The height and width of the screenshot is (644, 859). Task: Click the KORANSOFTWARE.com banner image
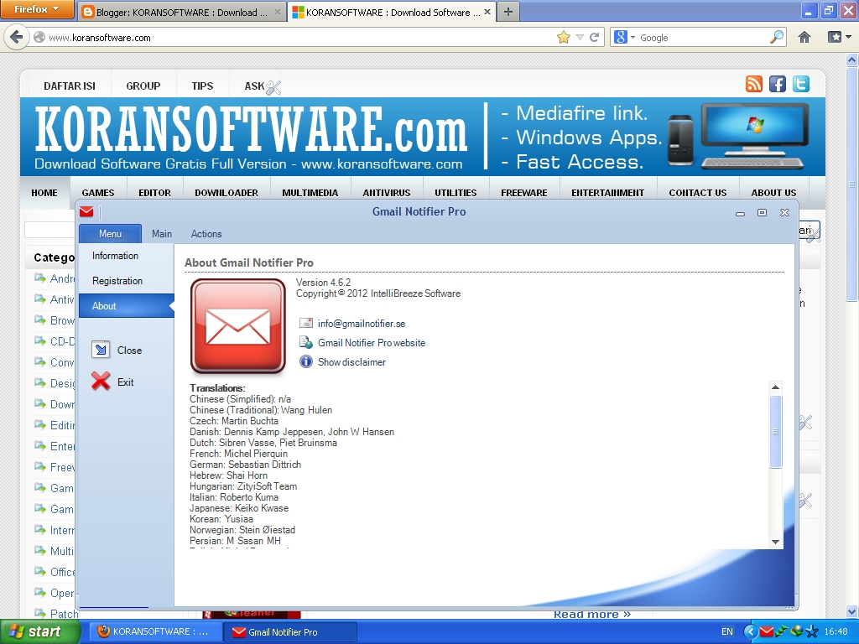tap(423, 137)
